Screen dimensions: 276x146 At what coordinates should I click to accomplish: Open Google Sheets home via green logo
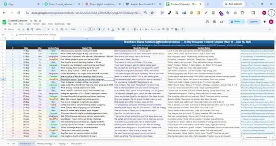coord(4,22)
